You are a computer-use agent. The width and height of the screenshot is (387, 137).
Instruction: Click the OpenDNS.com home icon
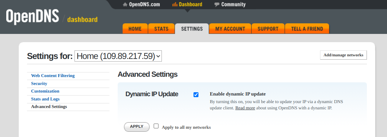(125, 5)
